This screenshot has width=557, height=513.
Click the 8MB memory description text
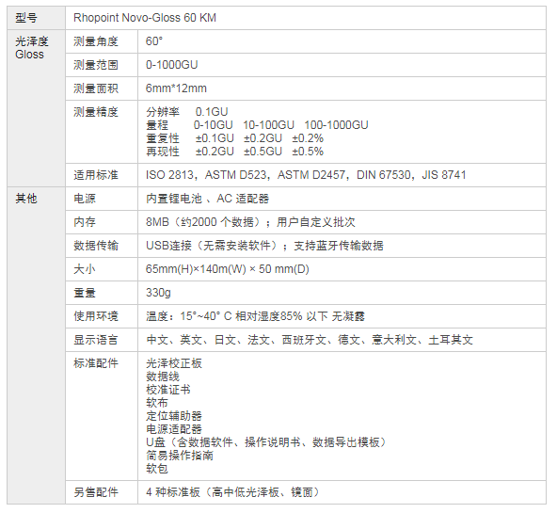[x=250, y=222]
